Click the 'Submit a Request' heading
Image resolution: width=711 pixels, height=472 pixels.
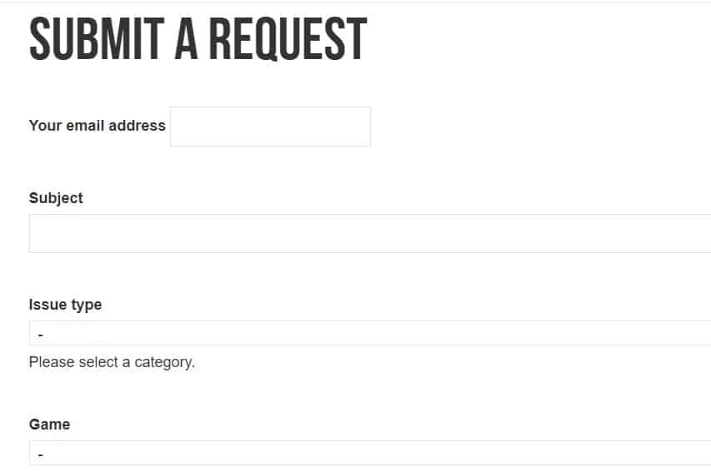[x=198, y=38]
